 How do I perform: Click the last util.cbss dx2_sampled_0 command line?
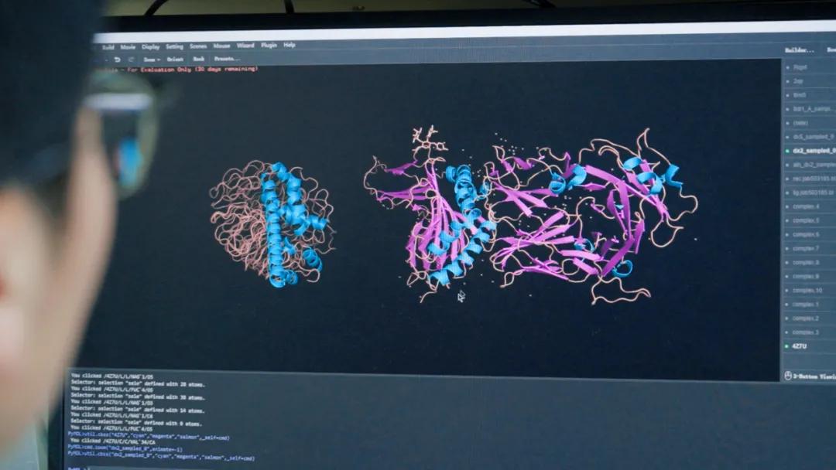pos(161,457)
